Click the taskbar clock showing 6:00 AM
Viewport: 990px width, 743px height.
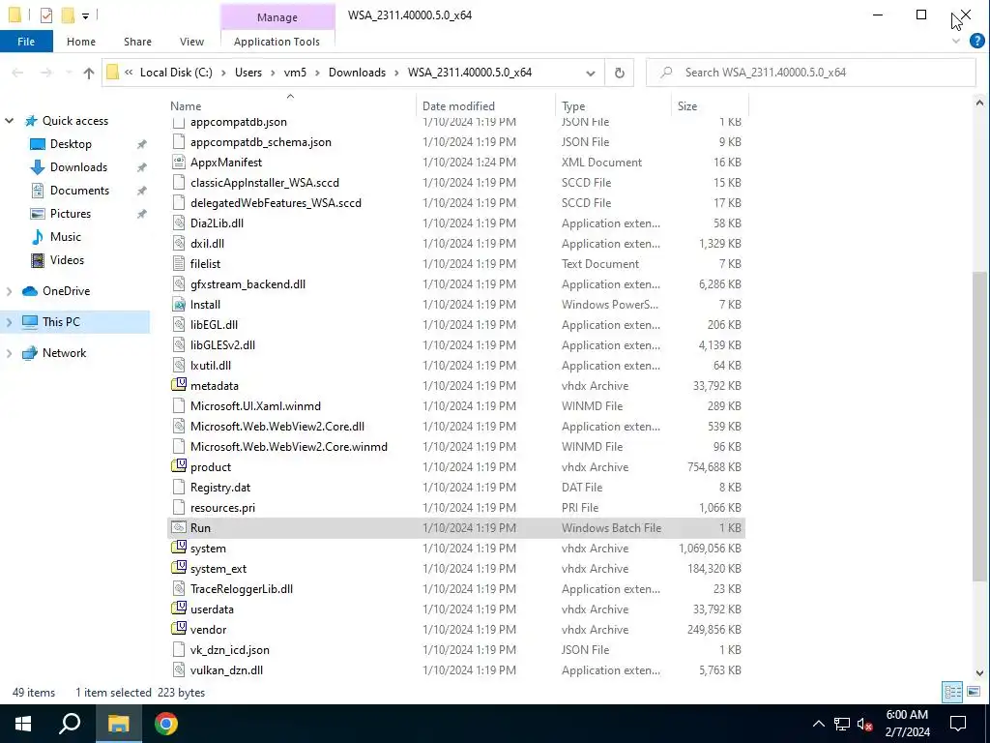(907, 724)
